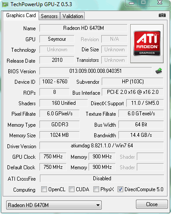
Task: Select the Name field showing Radeon HD 6470M
Action: pos(83,28)
